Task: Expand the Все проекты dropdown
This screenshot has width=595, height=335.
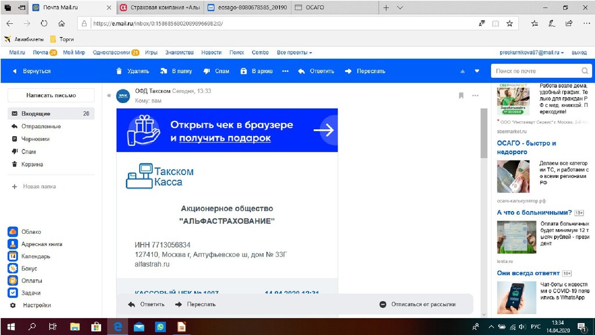Action: [x=294, y=52]
